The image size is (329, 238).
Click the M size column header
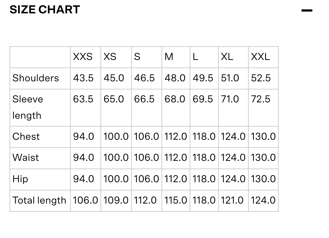pyautogui.click(x=169, y=57)
